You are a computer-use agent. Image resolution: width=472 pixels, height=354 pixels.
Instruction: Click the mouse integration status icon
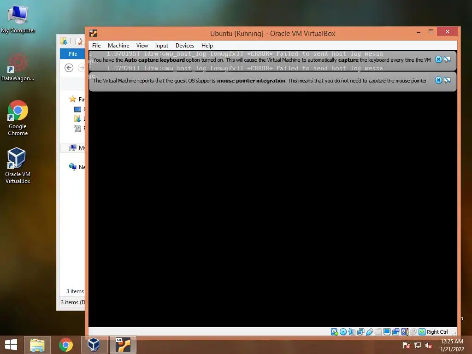(x=413, y=332)
